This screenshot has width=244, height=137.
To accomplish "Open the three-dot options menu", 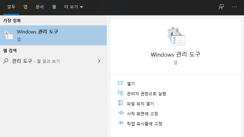I will point(234,7).
